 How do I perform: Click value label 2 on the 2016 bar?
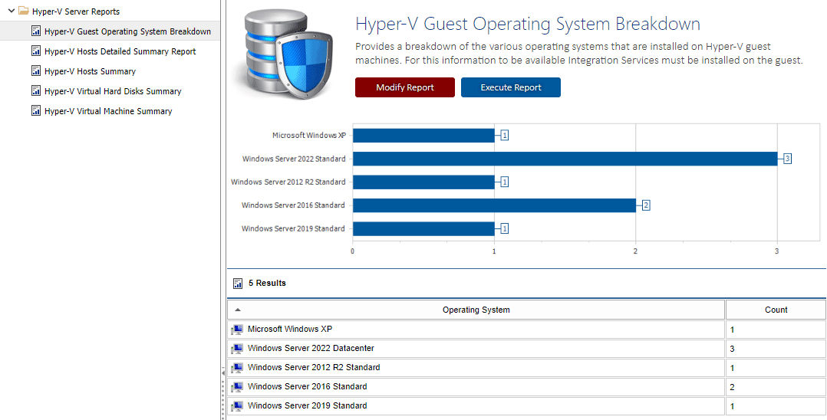646,205
